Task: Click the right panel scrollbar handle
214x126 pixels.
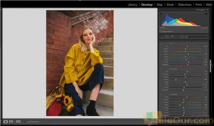Action: point(210,66)
